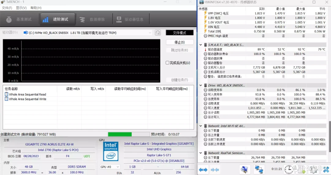Click the round icon beside 总计写入

click(x=205, y=117)
